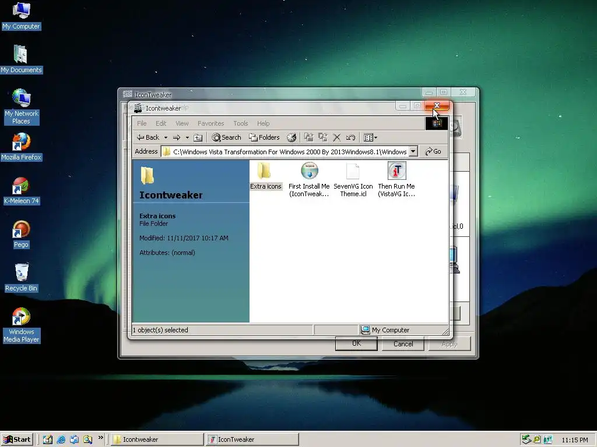Switch to IconTweaker app taskbar button
This screenshot has width=597, height=447.
coord(252,439)
